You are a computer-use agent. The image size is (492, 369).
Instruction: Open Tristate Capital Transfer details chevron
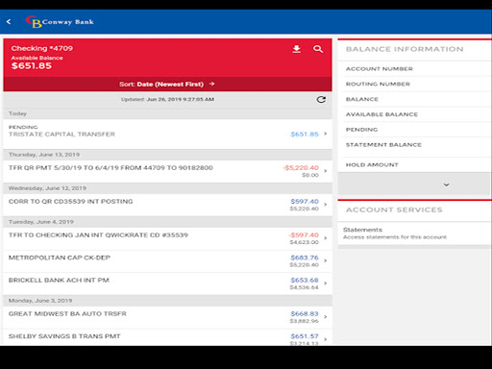(326, 134)
